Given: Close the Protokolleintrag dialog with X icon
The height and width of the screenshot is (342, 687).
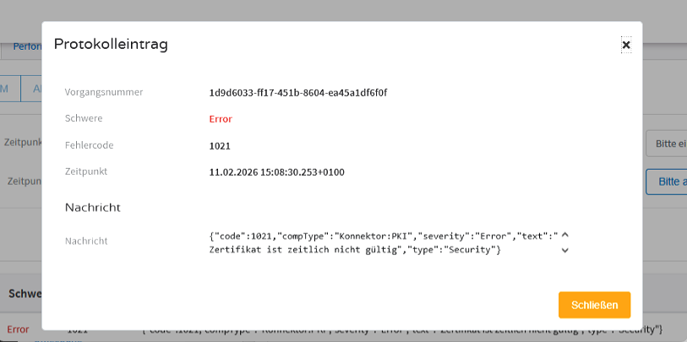Looking at the screenshot, I should [x=626, y=45].
